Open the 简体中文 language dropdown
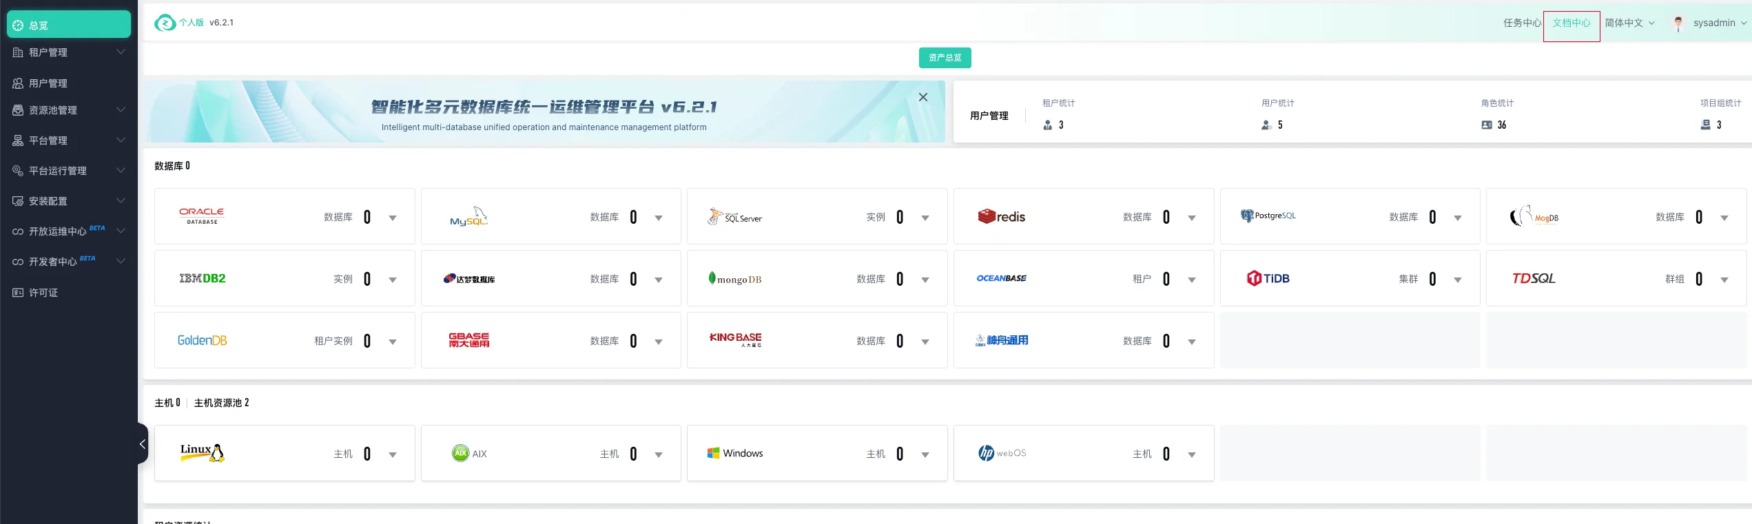This screenshot has height=524, width=1752. click(1629, 23)
